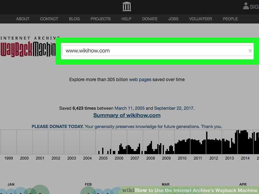Open the HELP menu item
Viewport: 259px width, 194px height.
pos(126,19)
